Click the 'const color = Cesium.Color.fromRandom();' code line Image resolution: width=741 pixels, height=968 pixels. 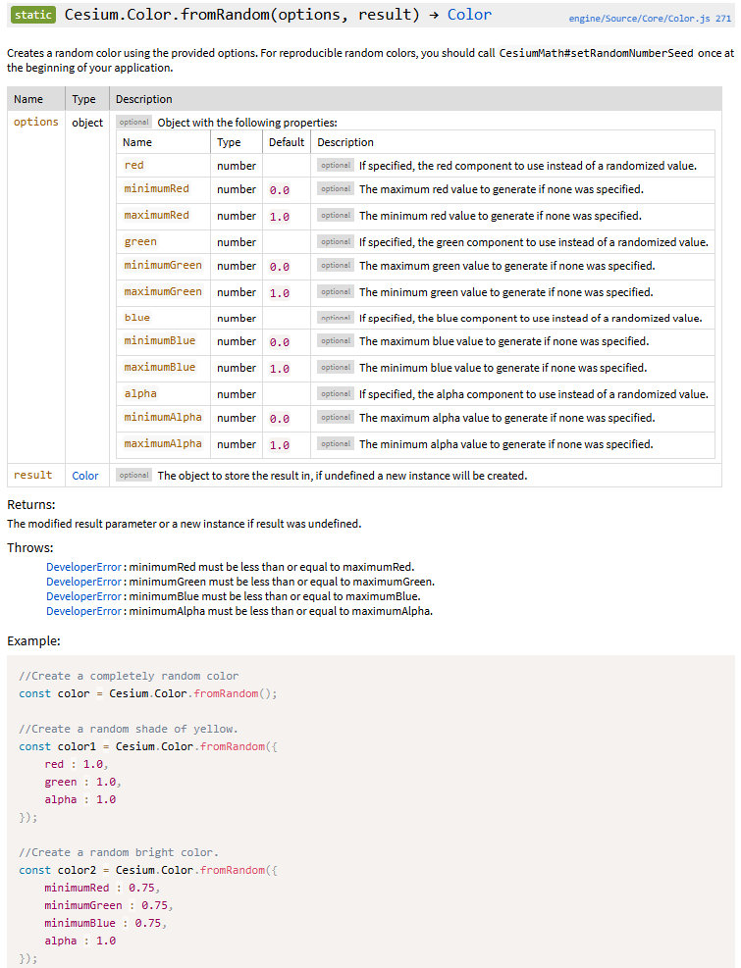coord(147,693)
